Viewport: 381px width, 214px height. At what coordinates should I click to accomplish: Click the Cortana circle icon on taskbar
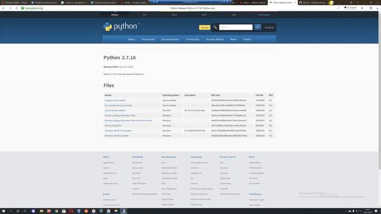(18, 211)
